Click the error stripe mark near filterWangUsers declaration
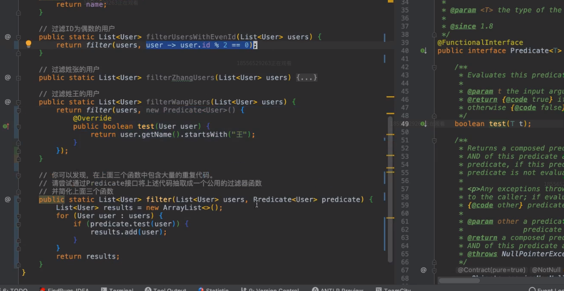 coord(391,97)
